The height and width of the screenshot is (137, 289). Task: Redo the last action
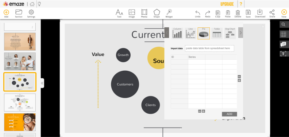point(208,14)
